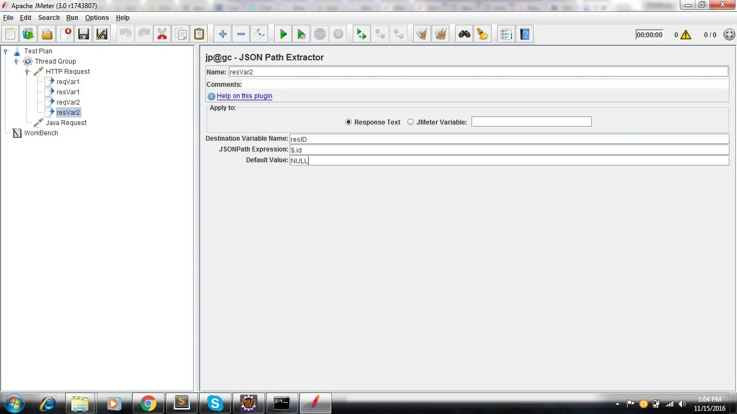The image size is (737, 414).
Task: Open the Help on this plugin link
Action: (x=244, y=96)
